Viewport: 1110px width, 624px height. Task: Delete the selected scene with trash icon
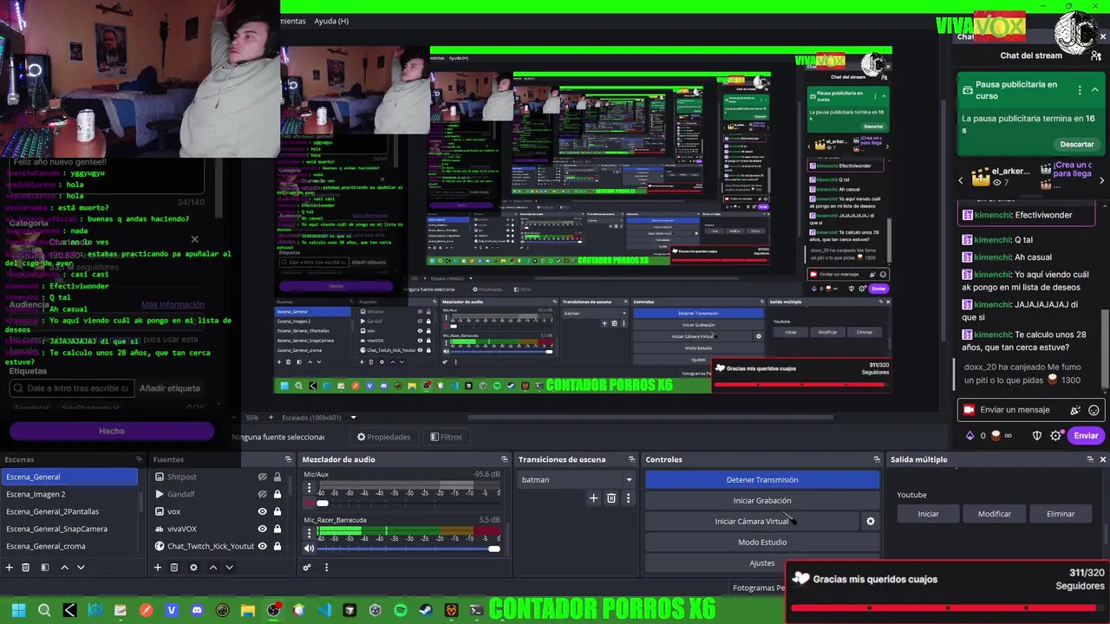click(x=26, y=567)
